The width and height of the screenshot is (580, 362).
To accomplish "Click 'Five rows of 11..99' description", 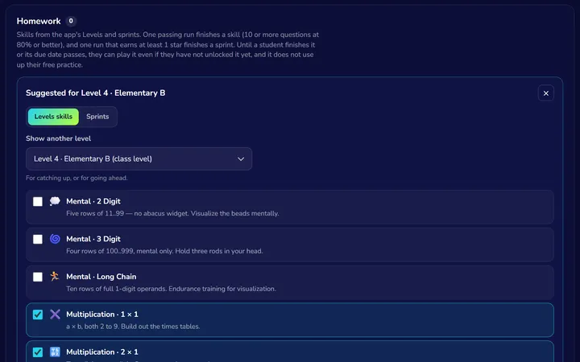I will click(x=172, y=213).
